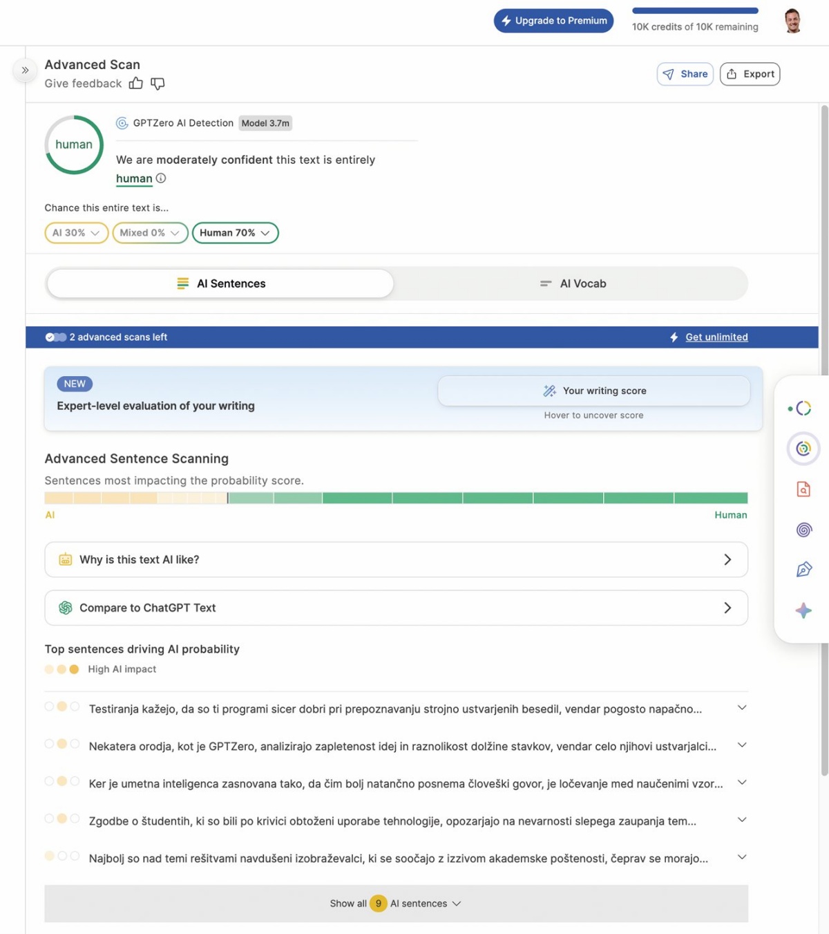Expand 'Why is this text AI like?' section

[x=396, y=559]
